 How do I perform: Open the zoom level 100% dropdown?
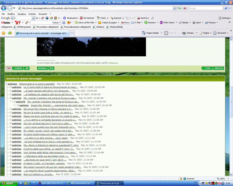tap(223, 178)
